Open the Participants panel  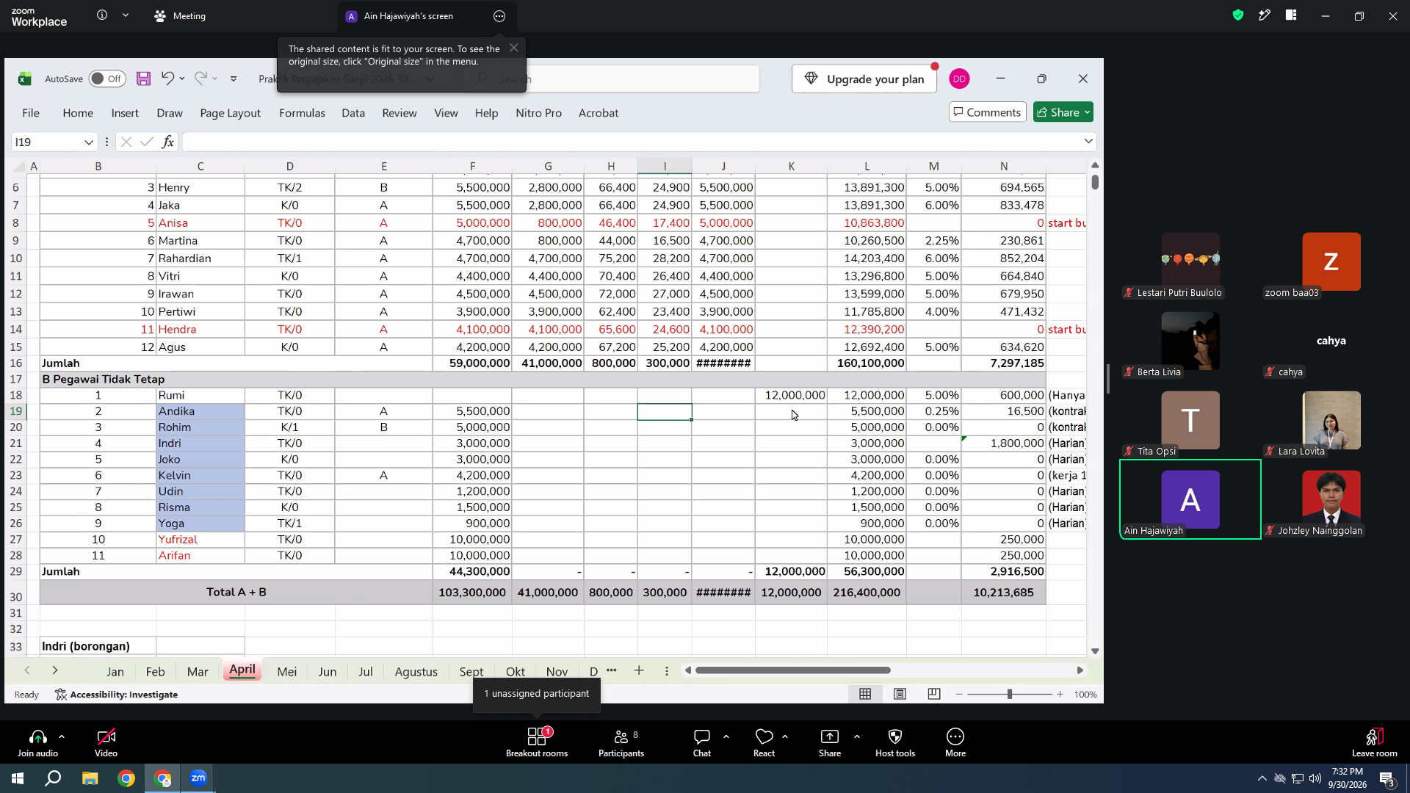(621, 742)
